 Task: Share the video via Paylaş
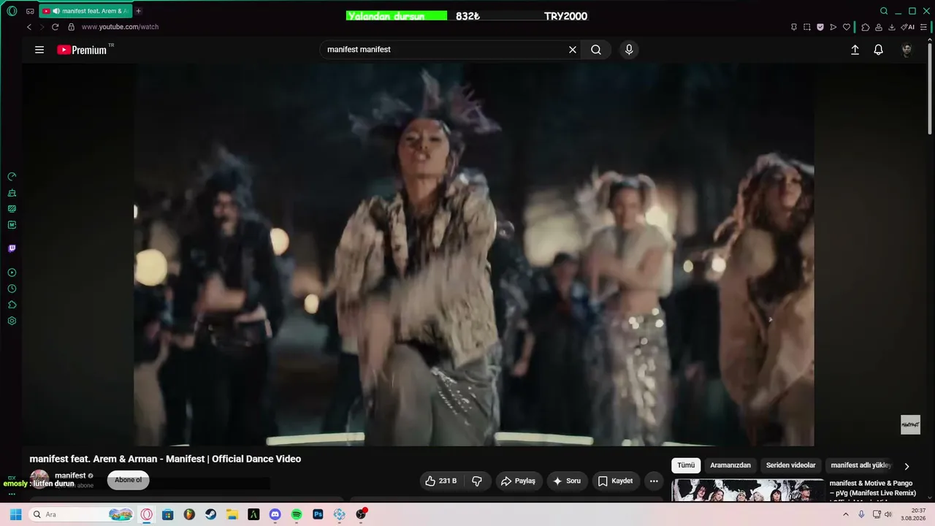pos(519,481)
